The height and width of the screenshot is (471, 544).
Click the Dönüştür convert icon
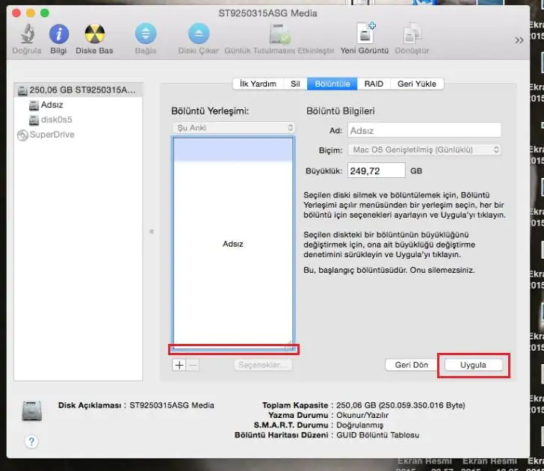coord(412,34)
